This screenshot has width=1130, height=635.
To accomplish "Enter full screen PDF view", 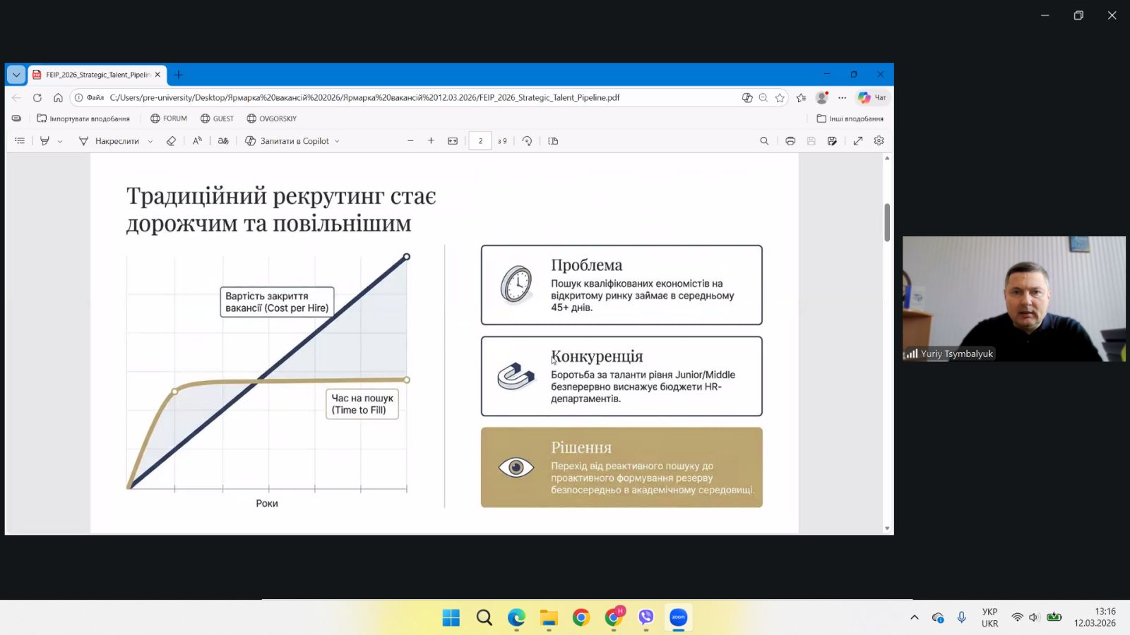I will (858, 141).
